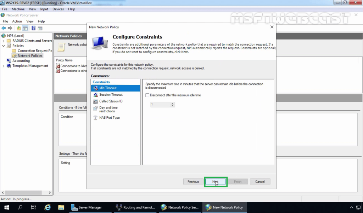
Task: Open taskbar Search magnifier
Action: (20, 207)
